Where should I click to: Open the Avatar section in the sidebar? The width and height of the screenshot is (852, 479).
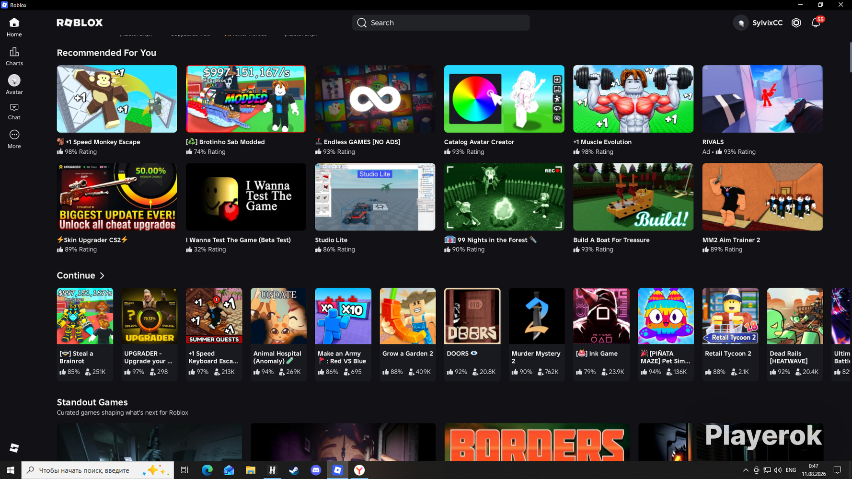[14, 84]
